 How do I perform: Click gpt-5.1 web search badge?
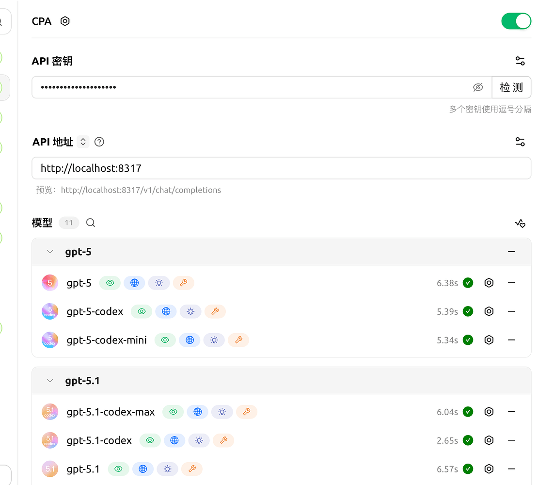click(143, 469)
